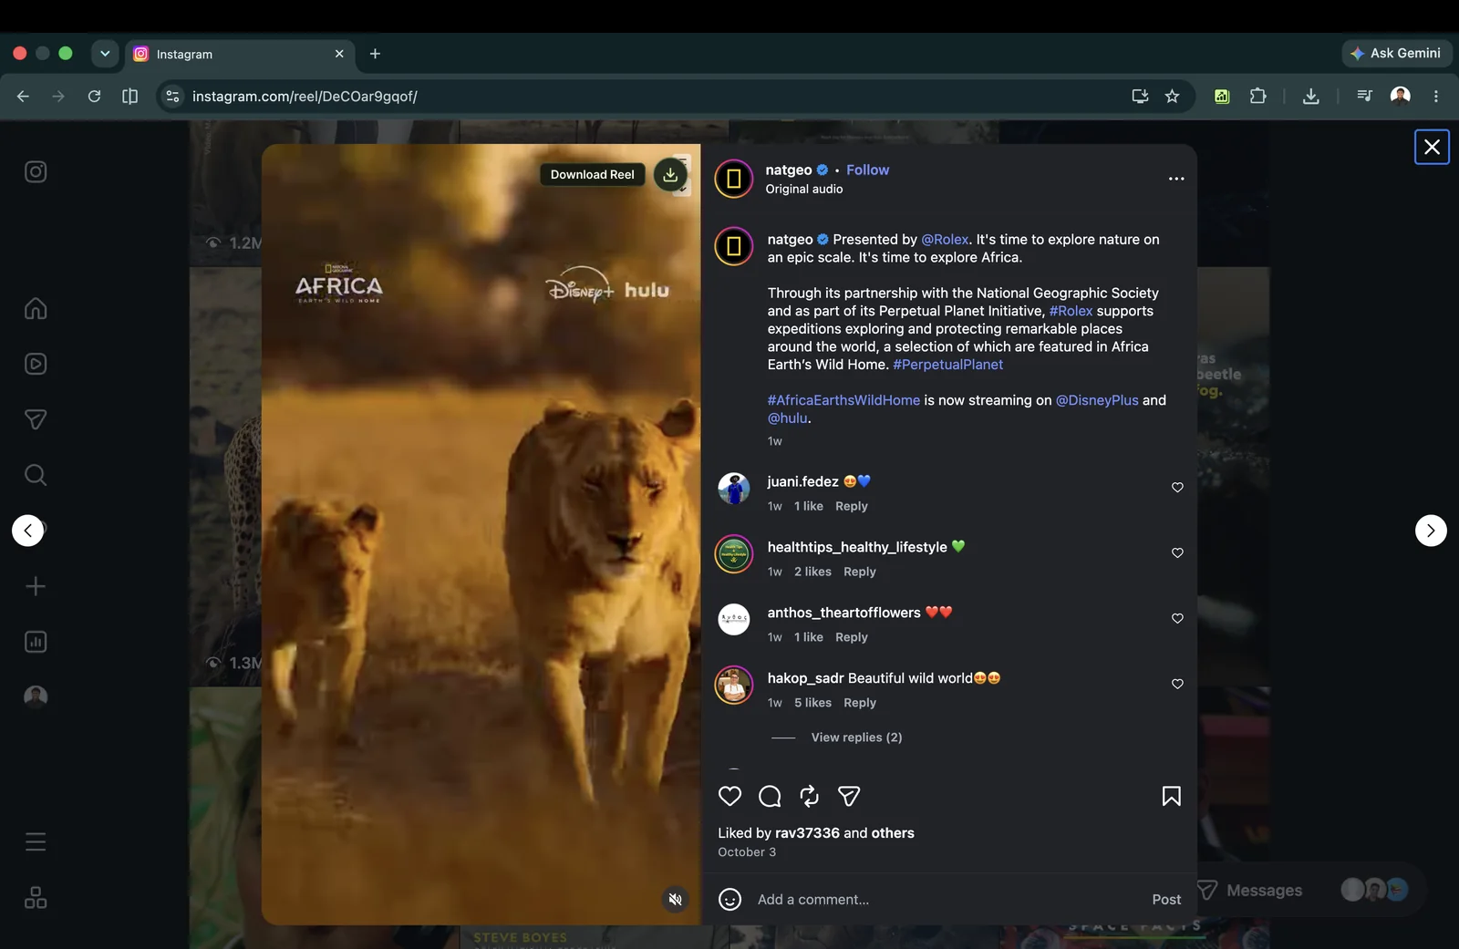Open a new browser tab
The height and width of the screenshot is (949, 1459).
click(375, 54)
